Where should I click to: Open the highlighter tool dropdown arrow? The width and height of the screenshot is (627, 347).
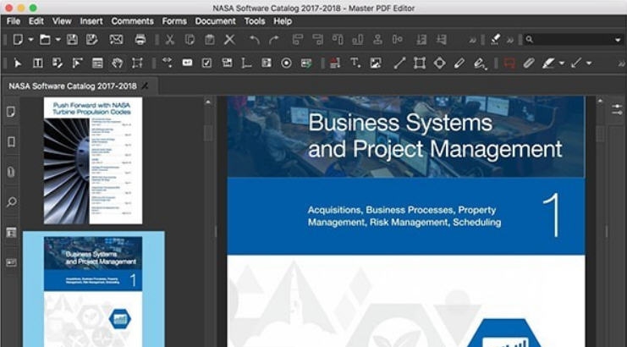pos(562,63)
